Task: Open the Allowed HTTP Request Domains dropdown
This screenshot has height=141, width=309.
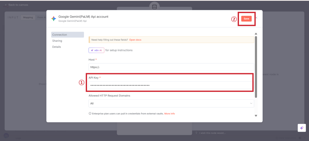Action: pyautogui.click(x=171, y=103)
